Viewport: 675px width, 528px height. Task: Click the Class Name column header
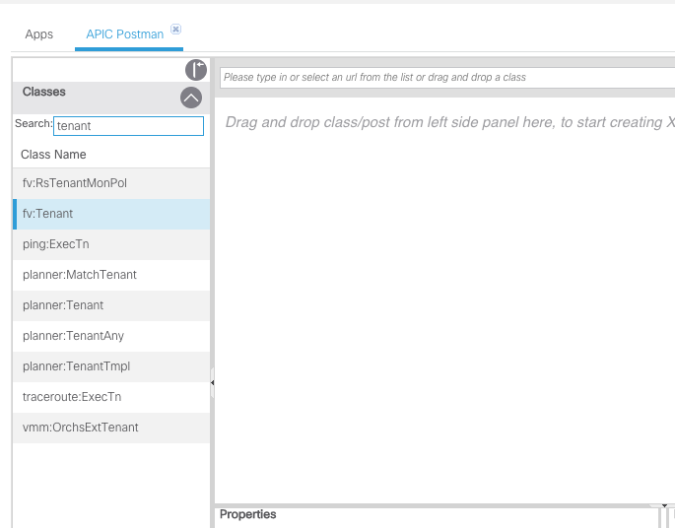point(53,155)
